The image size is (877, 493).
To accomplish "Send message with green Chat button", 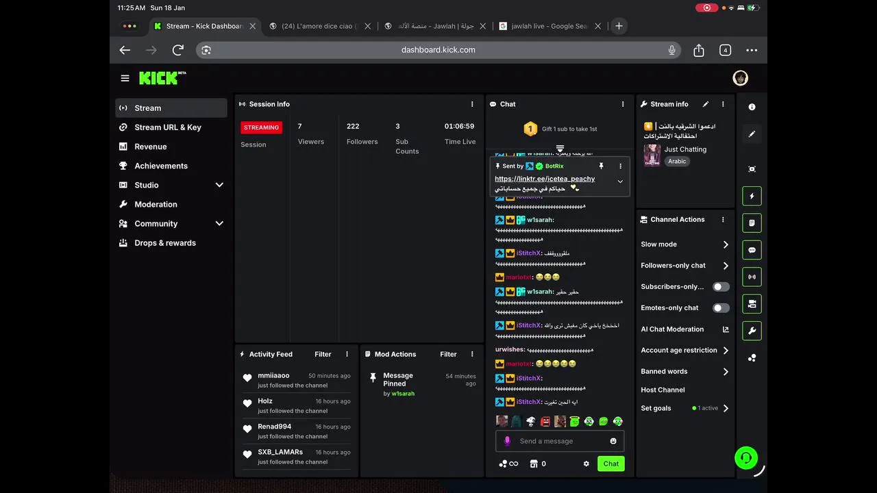I will [x=610, y=464].
